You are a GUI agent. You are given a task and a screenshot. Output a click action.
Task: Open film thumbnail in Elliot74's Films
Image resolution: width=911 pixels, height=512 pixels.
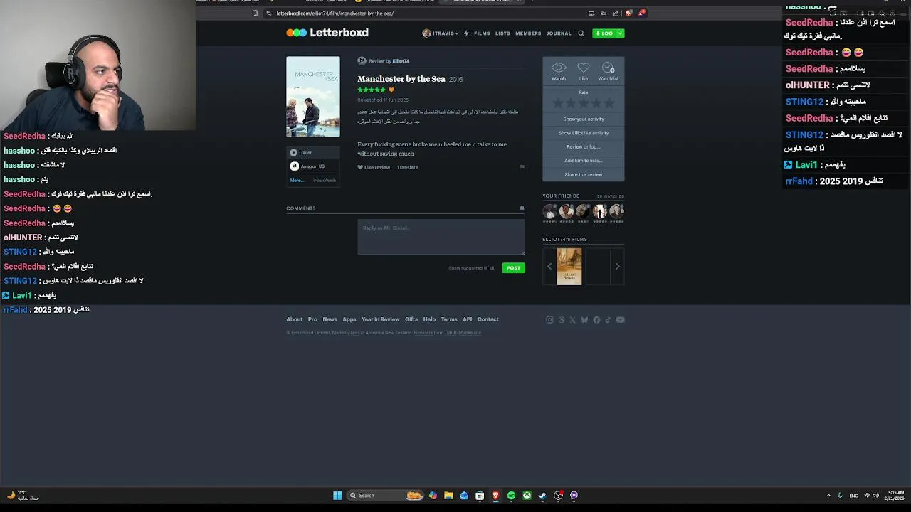click(x=569, y=267)
